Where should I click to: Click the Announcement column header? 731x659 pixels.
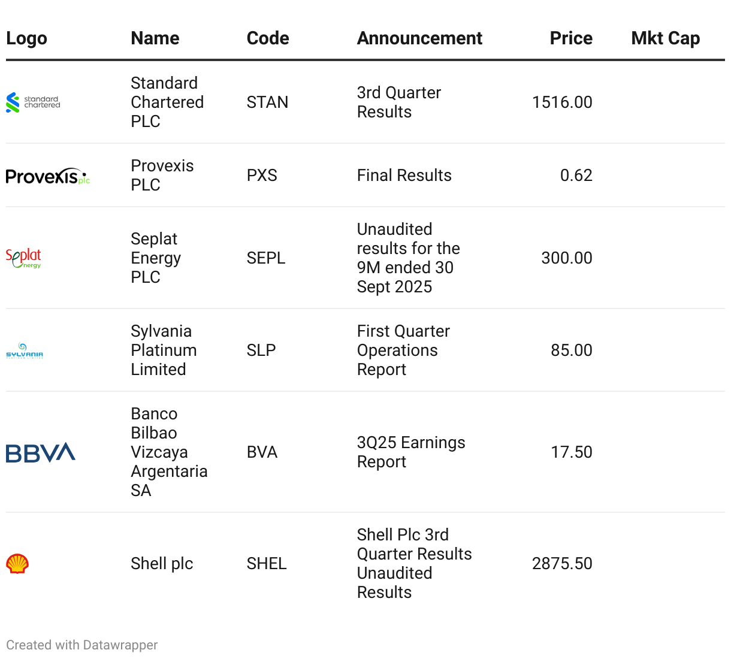tap(419, 38)
